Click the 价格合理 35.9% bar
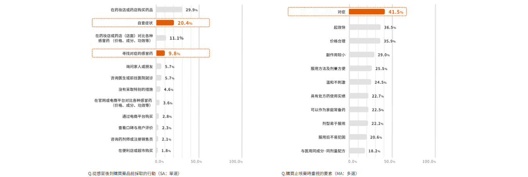Screen dimensions: 528x177 click(x=364, y=41)
